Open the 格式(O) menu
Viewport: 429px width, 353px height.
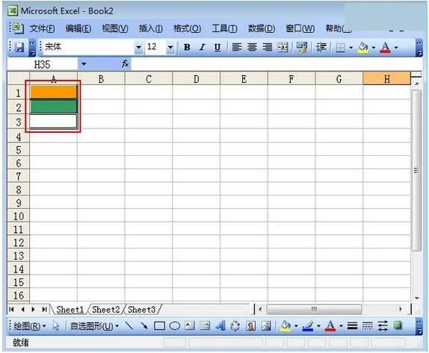(x=187, y=28)
